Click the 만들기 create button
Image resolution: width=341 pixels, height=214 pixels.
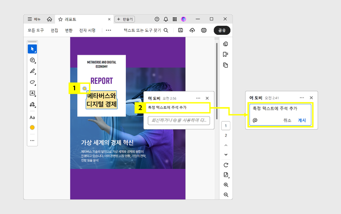[125, 19]
